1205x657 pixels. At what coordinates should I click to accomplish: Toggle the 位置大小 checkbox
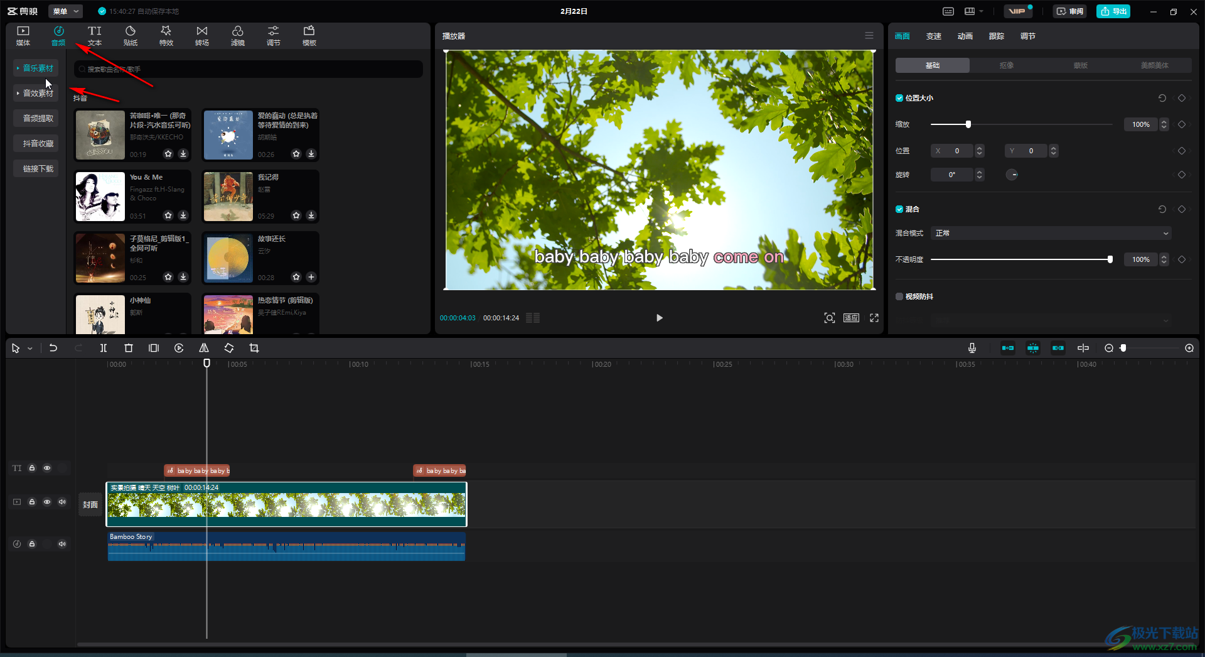pyautogui.click(x=899, y=98)
